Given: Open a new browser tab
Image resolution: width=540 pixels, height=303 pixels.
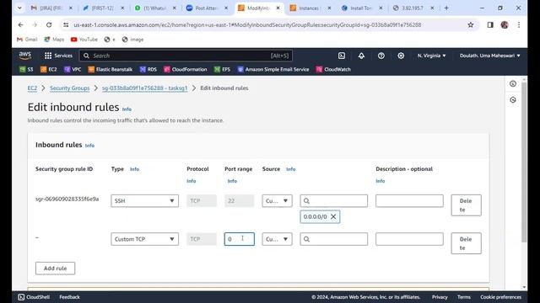Looking at the screenshot, I should pyautogui.click(x=446, y=8).
